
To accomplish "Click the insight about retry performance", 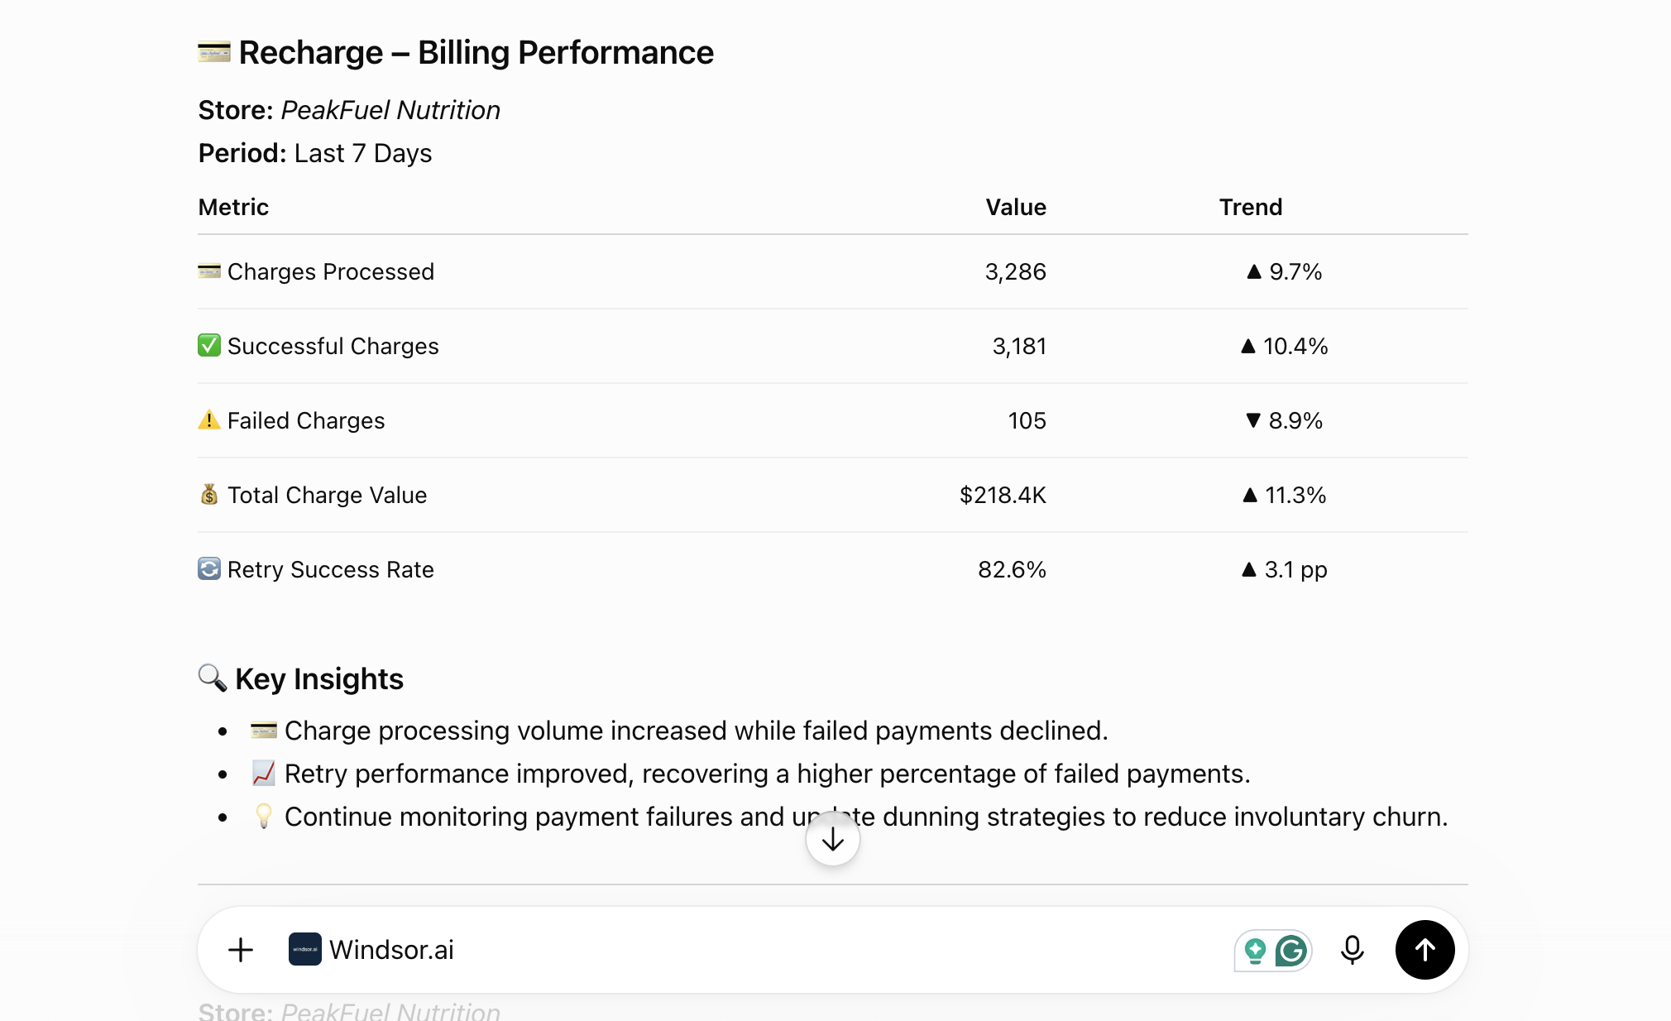I will pos(768,774).
